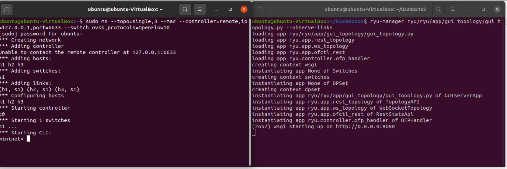Open hamburger menu in right 032002105 terminal
The image size is (507, 169).
pos(453,9)
